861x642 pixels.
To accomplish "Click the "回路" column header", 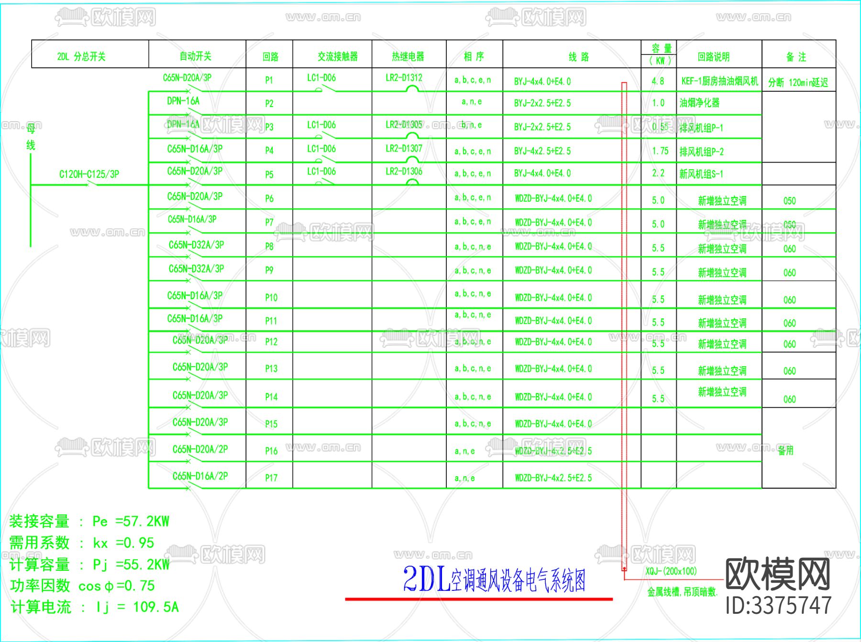I will pyautogui.click(x=270, y=57).
